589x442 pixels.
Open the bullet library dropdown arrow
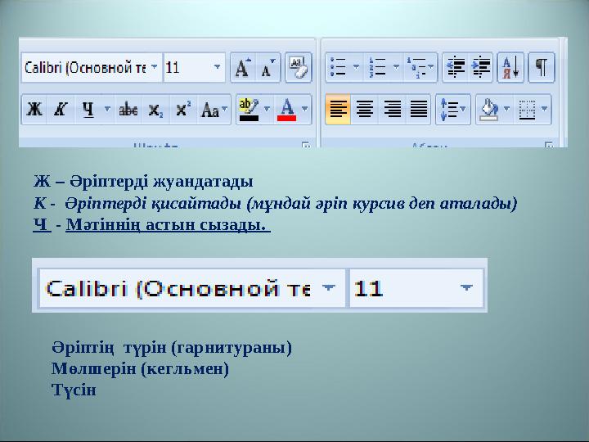(x=357, y=68)
